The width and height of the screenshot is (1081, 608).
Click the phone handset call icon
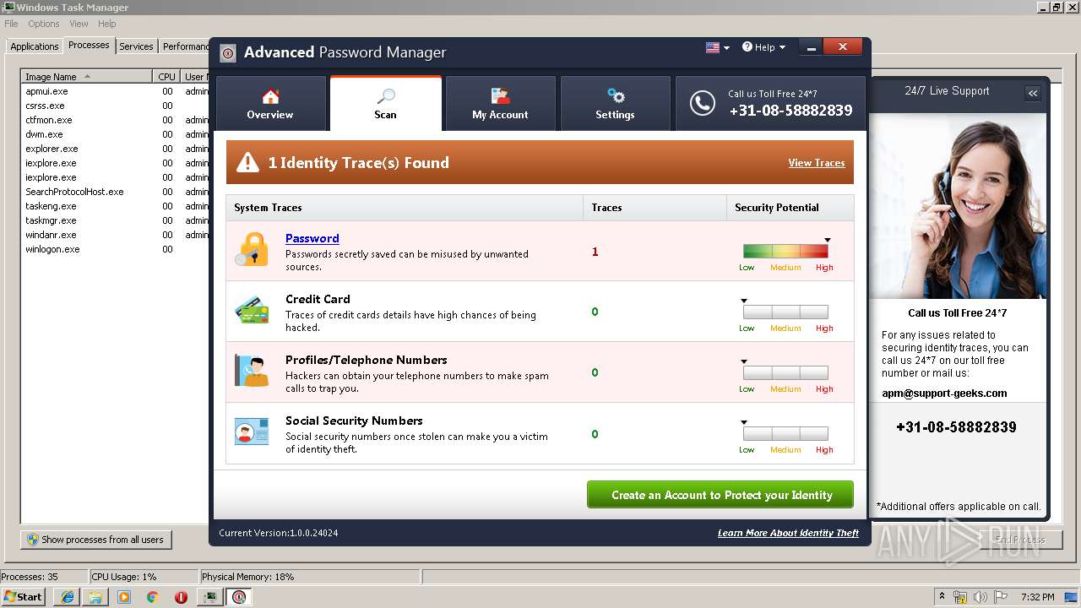(702, 103)
